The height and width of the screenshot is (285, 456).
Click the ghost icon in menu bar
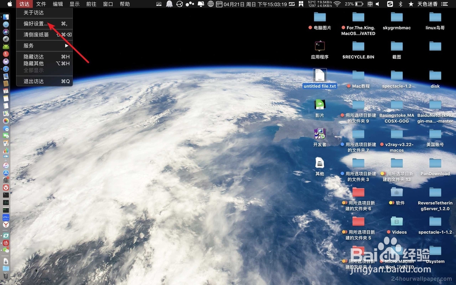click(x=169, y=4)
